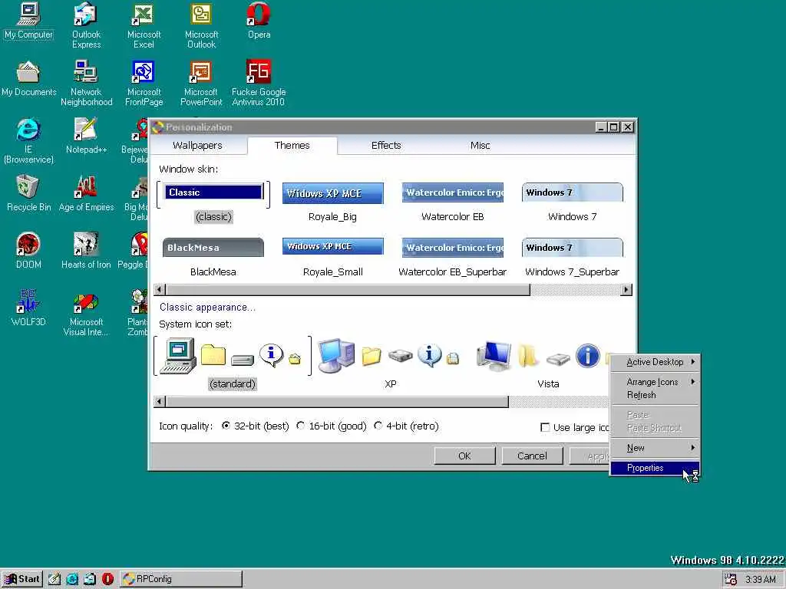Open the Fucker Google Antivirus 2010 icon
The image size is (786, 589).
tap(259, 83)
